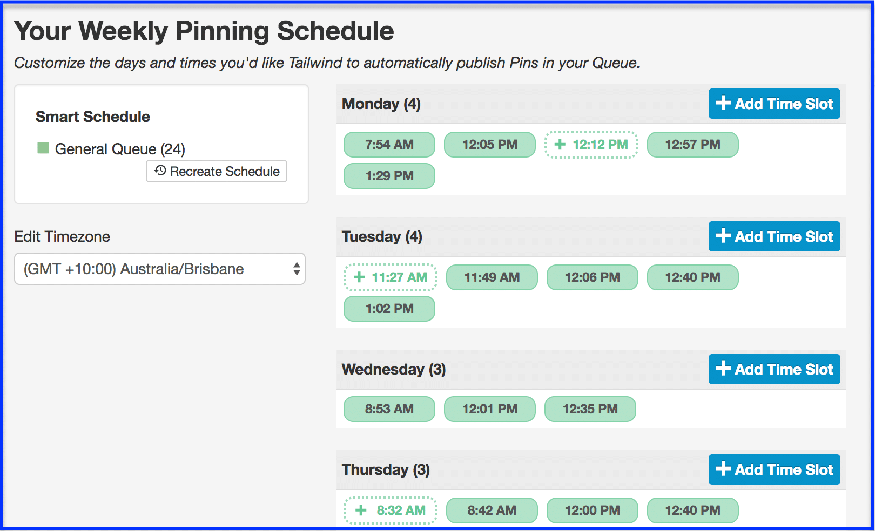Image resolution: width=875 pixels, height=531 pixels.
Task: Click the Tuesday 1:02 PM slot
Action: 389,309
